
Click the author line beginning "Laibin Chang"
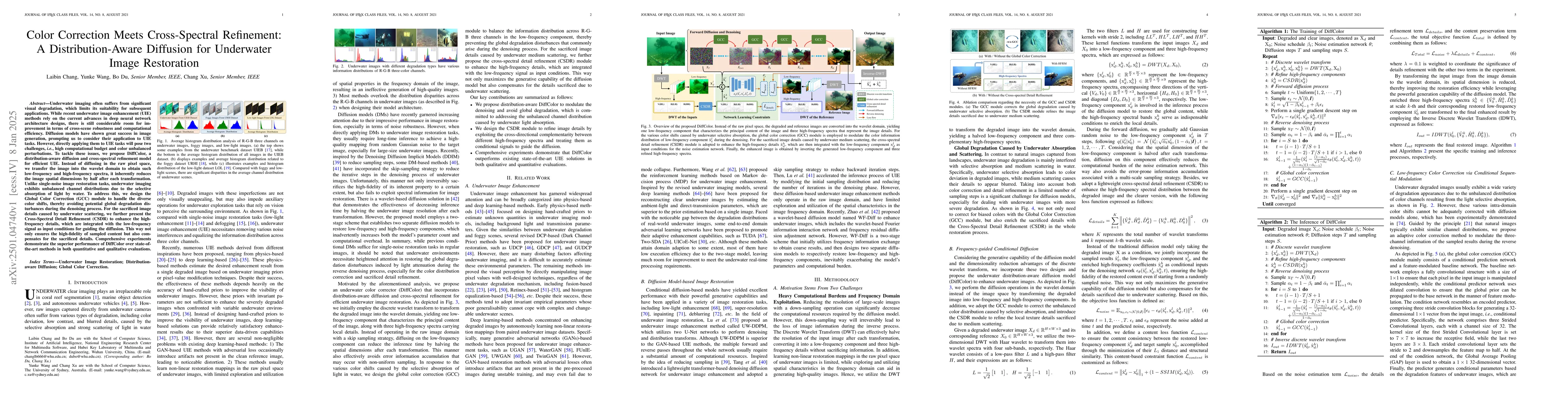point(153,77)
